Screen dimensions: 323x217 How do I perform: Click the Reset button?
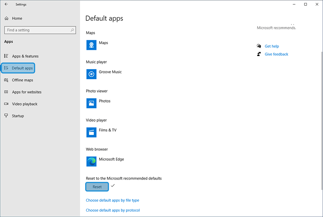point(97,187)
